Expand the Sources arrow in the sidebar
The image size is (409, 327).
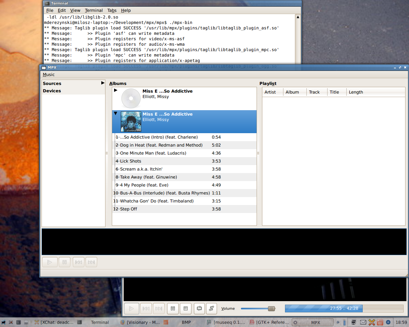coord(103,83)
